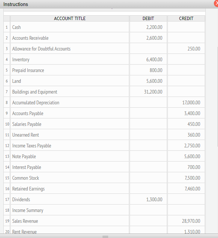Click the Retained Earnings credit 7,460.00

click(x=192, y=189)
